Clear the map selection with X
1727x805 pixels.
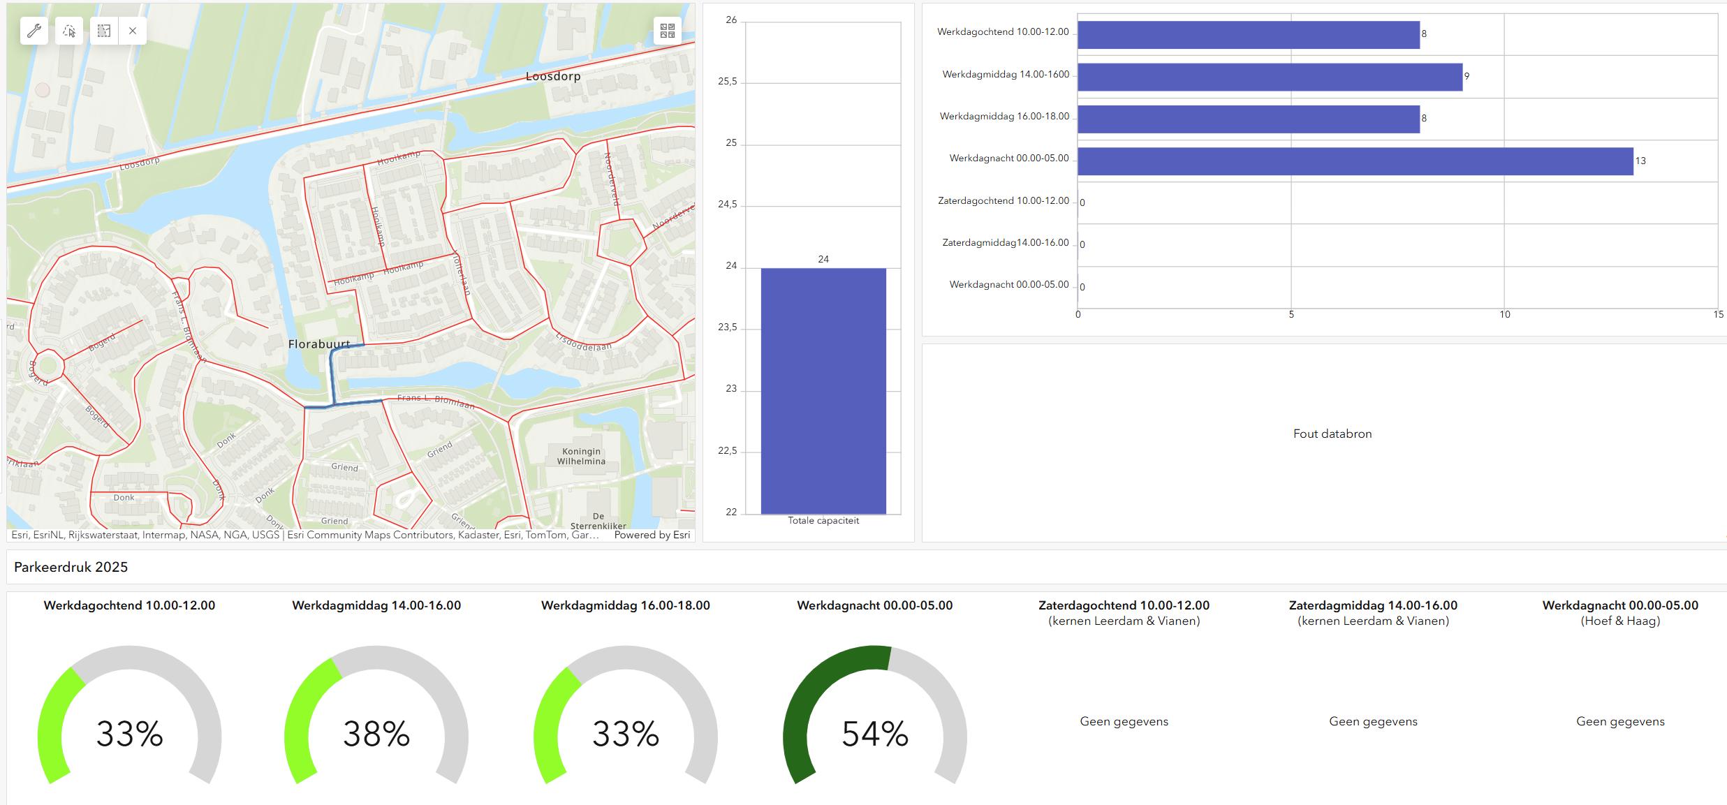[x=133, y=31]
